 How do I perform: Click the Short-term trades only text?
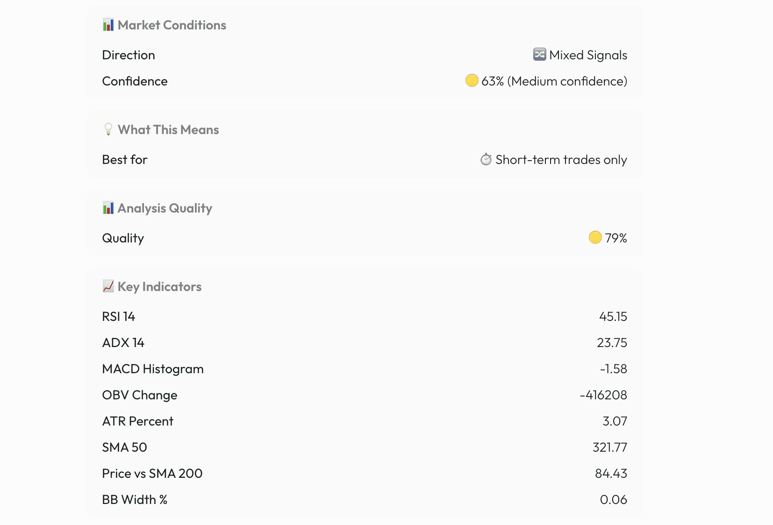click(561, 160)
